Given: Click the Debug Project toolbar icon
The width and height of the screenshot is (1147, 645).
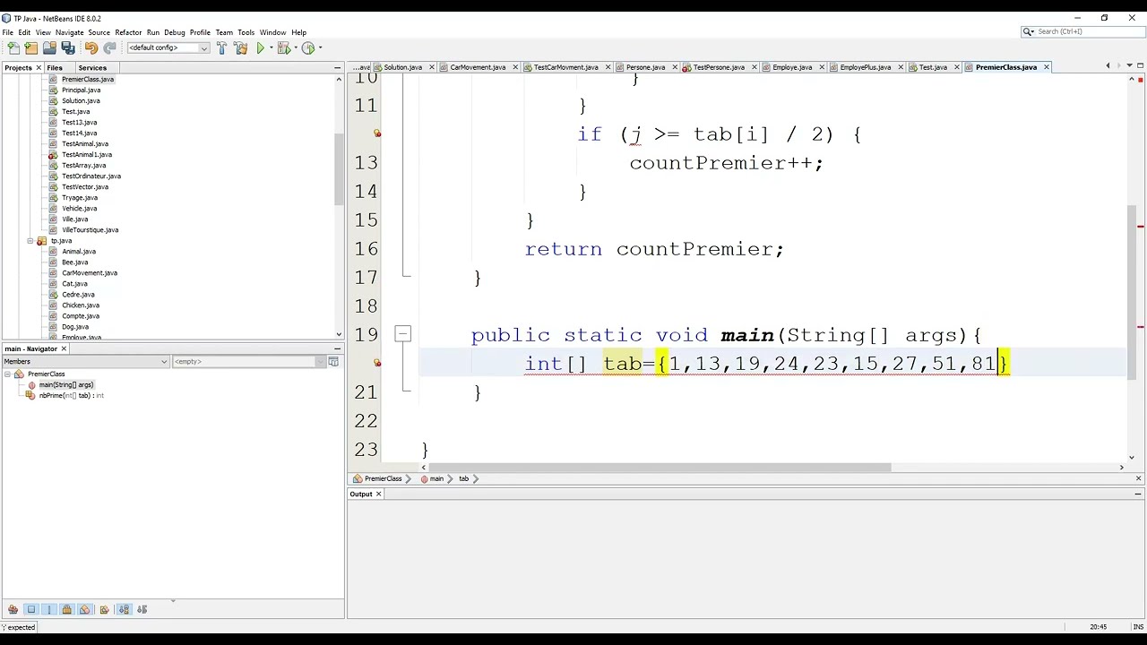Looking at the screenshot, I should (x=283, y=48).
